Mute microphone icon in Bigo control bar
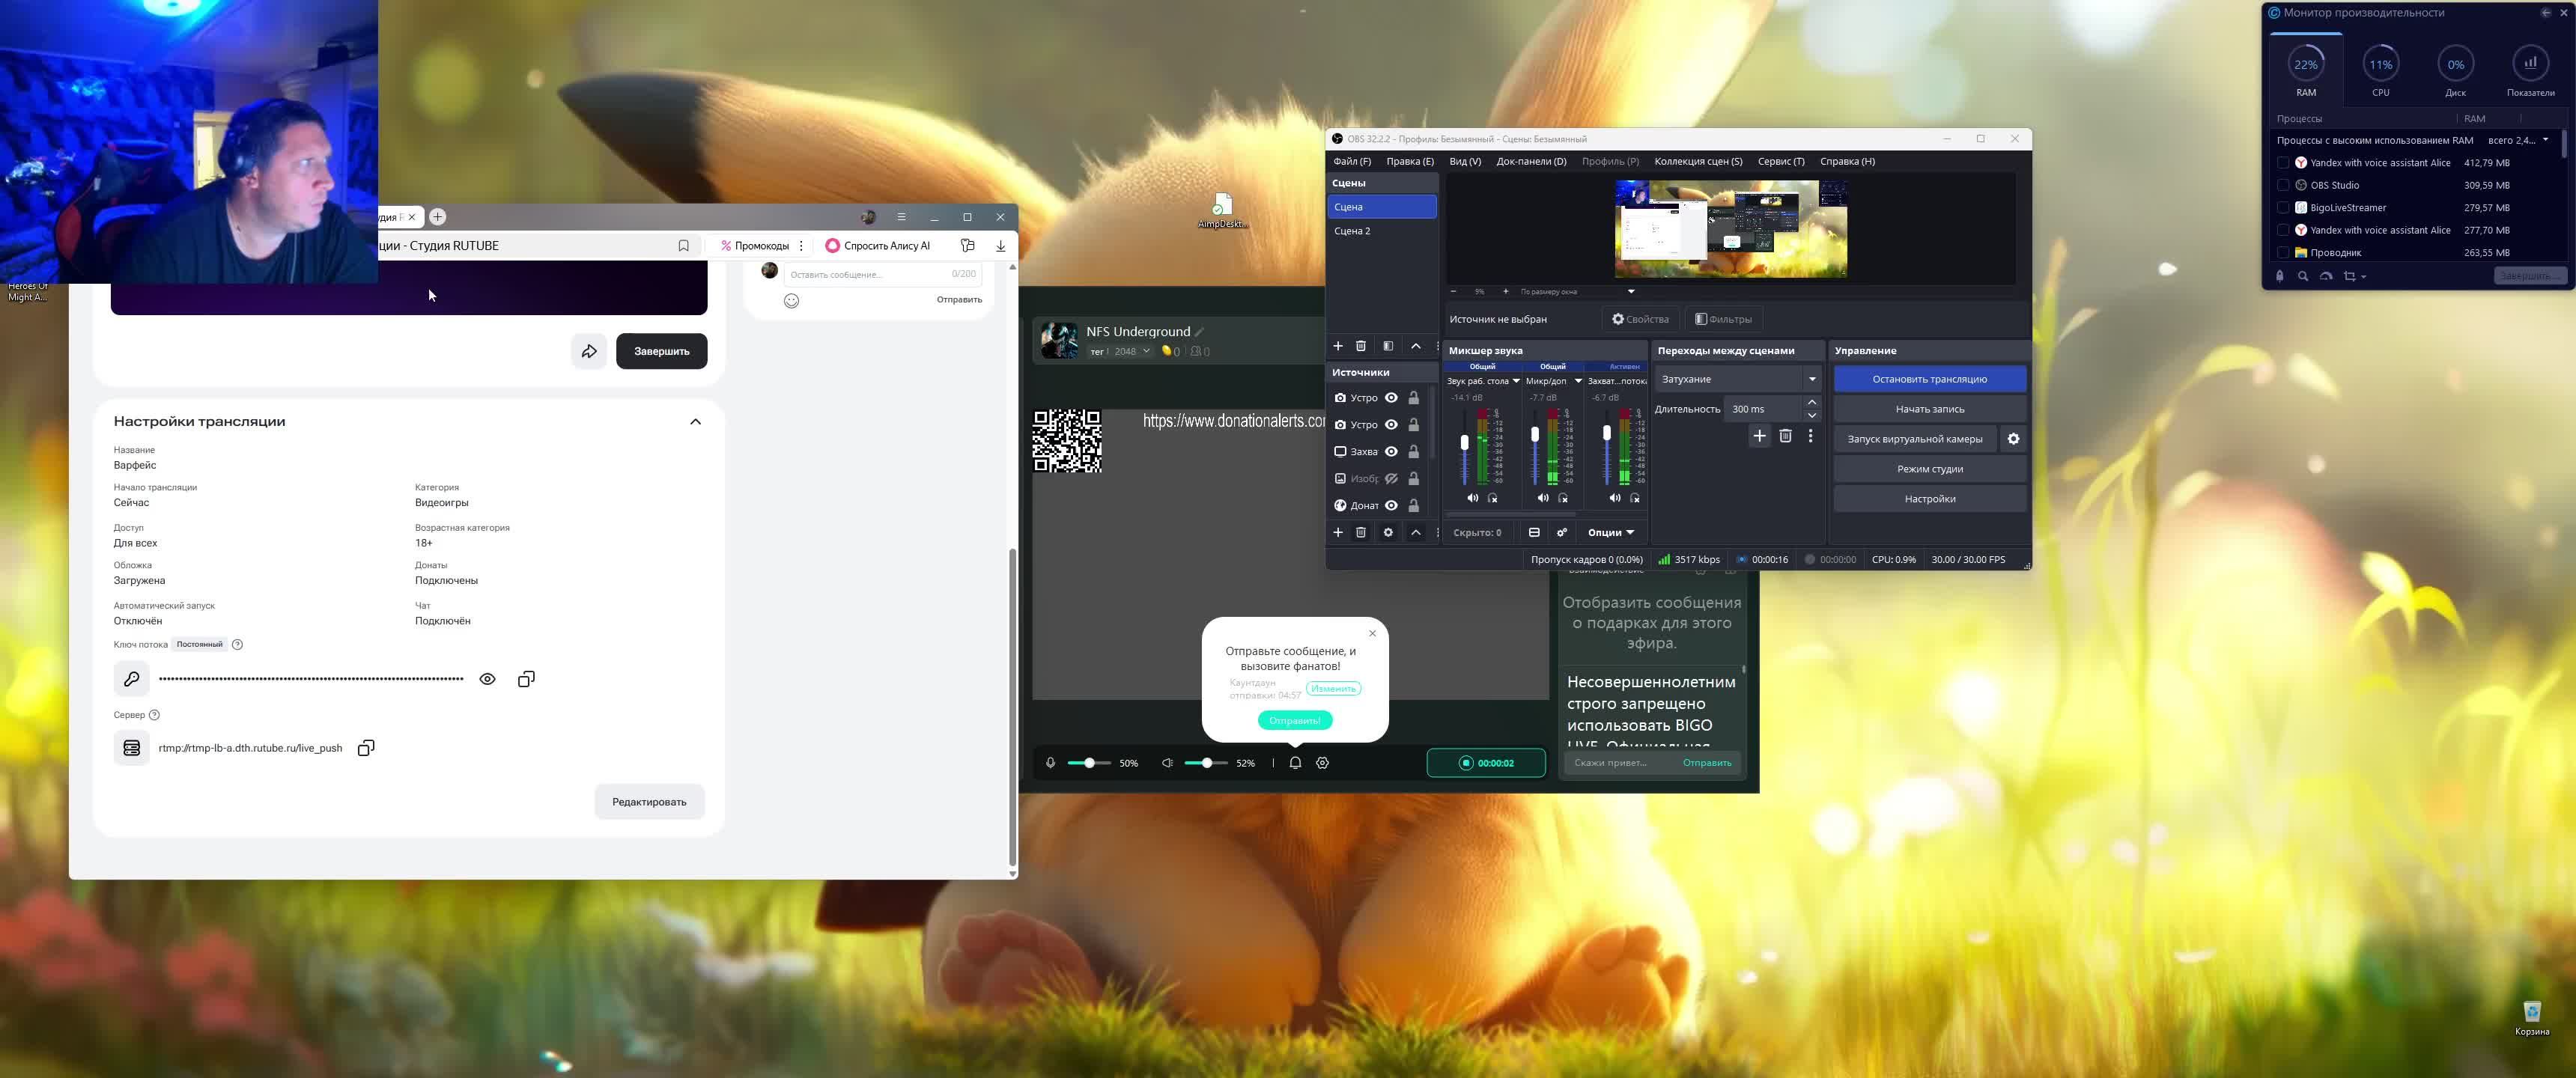Image resolution: width=2576 pixels, height=1078 pixels. coord(1050,763)
